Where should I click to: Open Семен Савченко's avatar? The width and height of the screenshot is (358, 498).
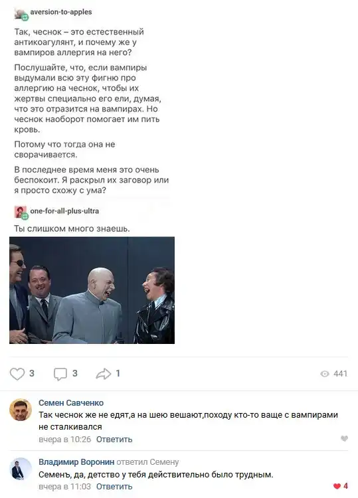tap(21, 410)
